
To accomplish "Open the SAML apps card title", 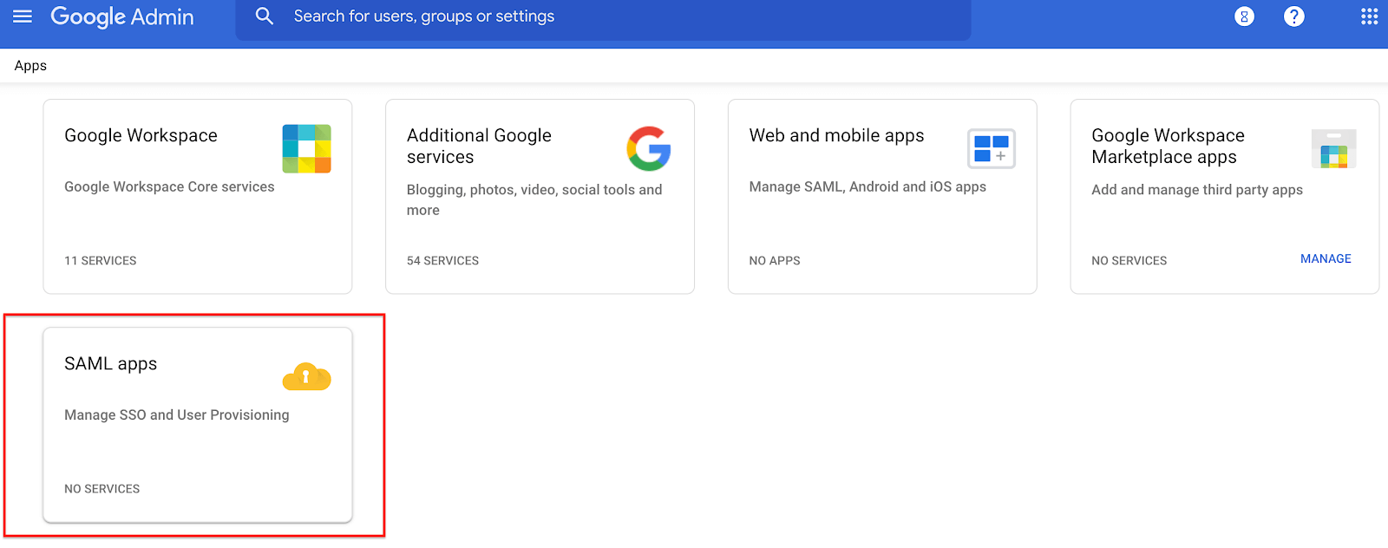I will pyautogui.click(x=110, y=364).
